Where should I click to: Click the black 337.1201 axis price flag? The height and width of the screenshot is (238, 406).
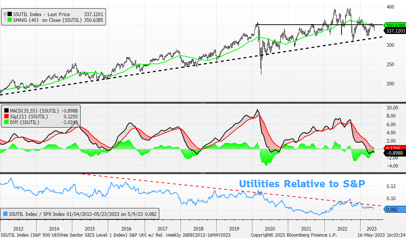[394, 31]
